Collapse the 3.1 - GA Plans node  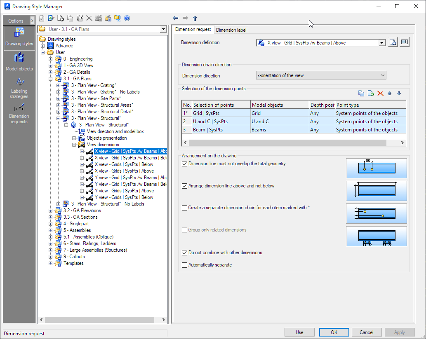click(51, 79)
